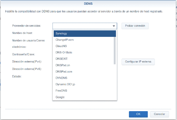177x120 pixels.
Task: Open the Proveedor de servicios dropdown arrow
Action: coord(114,26)
